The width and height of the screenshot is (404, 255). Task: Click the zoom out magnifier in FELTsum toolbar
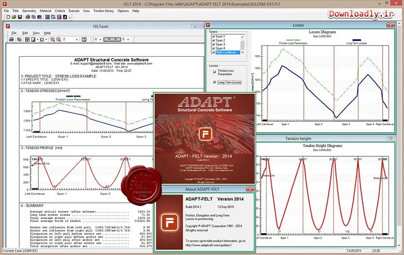pos(59,40)
